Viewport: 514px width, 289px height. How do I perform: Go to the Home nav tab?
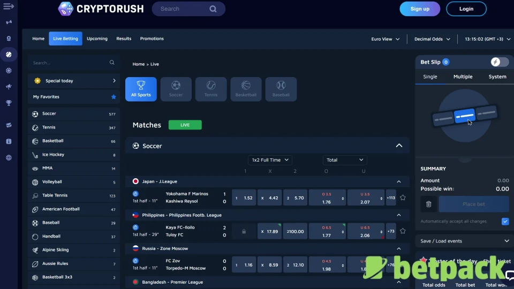[x=39, y=39]
